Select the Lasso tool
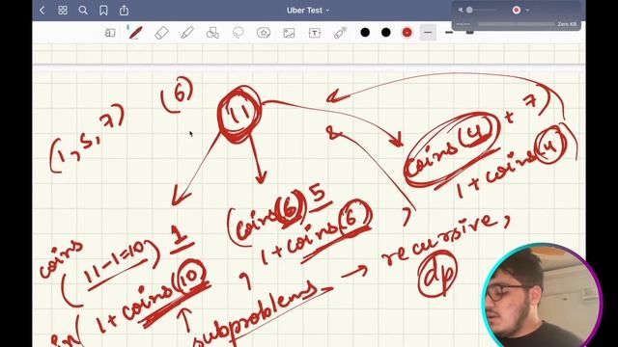618x347 pixels. point(239,33)
